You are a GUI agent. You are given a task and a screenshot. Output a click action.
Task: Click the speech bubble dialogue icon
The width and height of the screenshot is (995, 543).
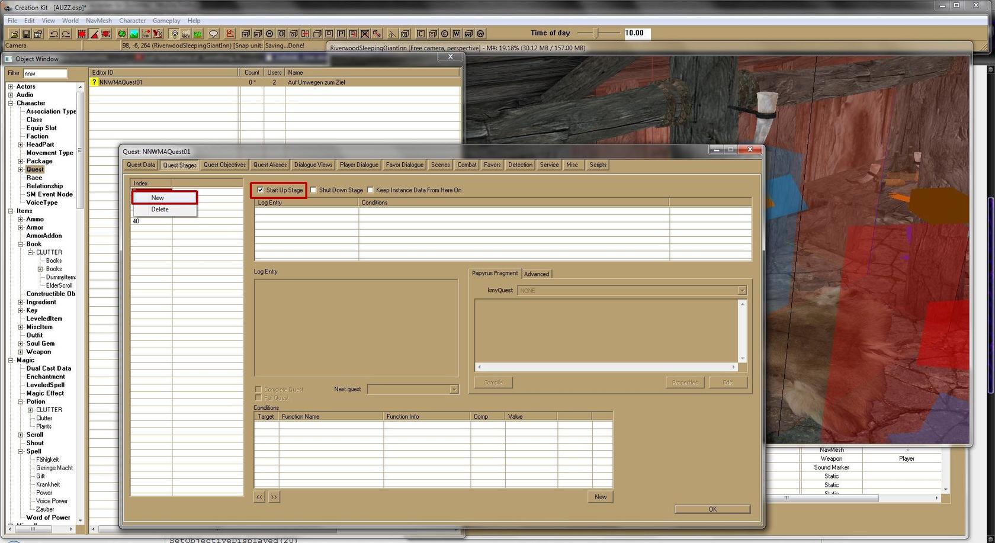pos(213,34)
